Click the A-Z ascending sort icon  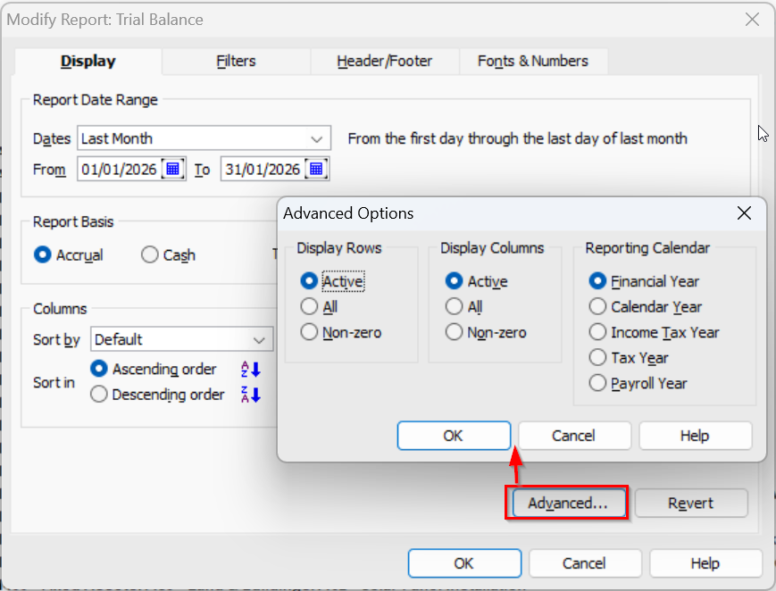point(250,370)
